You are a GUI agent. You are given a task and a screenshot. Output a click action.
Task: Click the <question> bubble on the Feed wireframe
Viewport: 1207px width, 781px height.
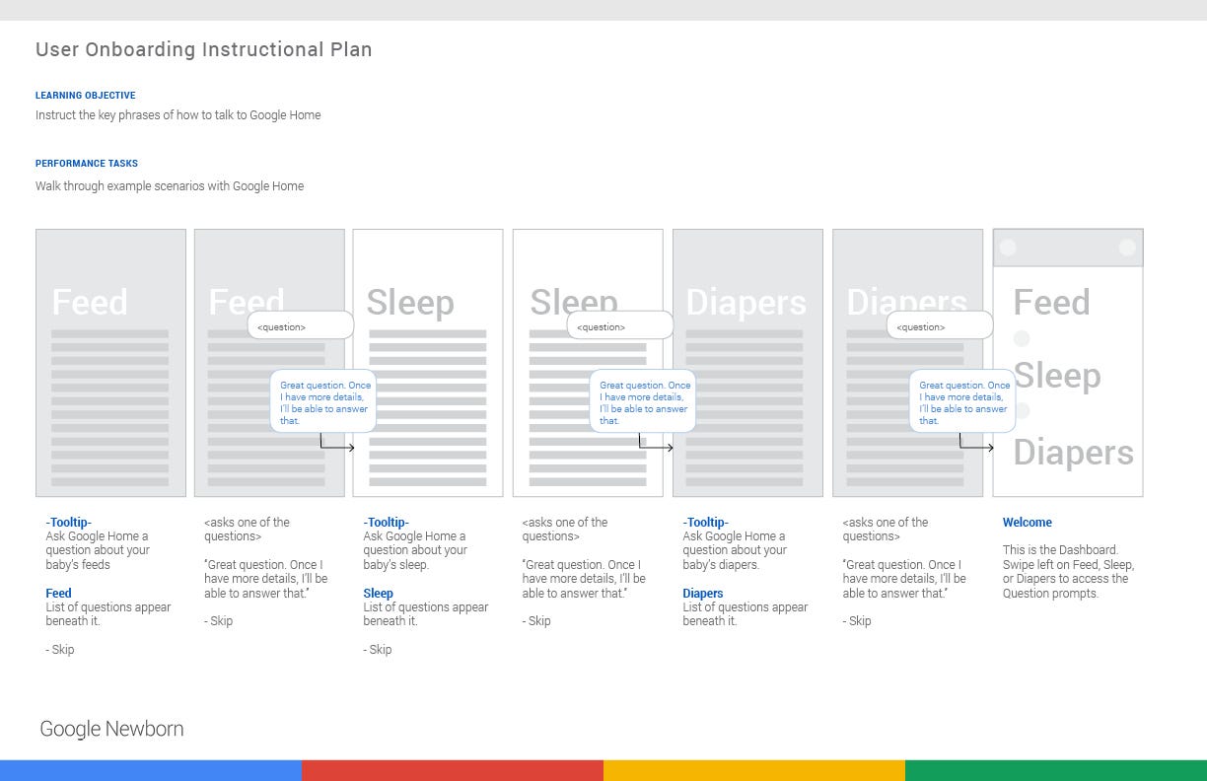pyautogui.click(x=300, y=325)
